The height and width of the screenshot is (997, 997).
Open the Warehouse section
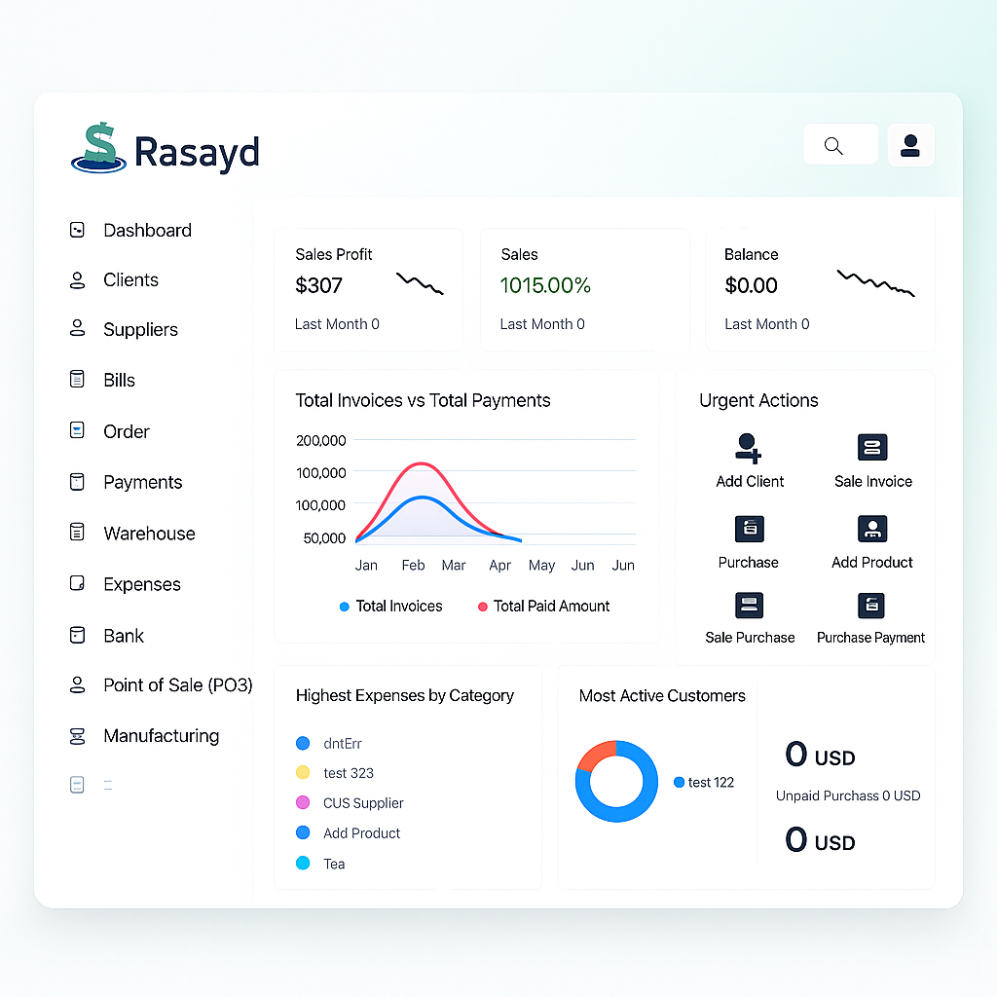[149, 533]
